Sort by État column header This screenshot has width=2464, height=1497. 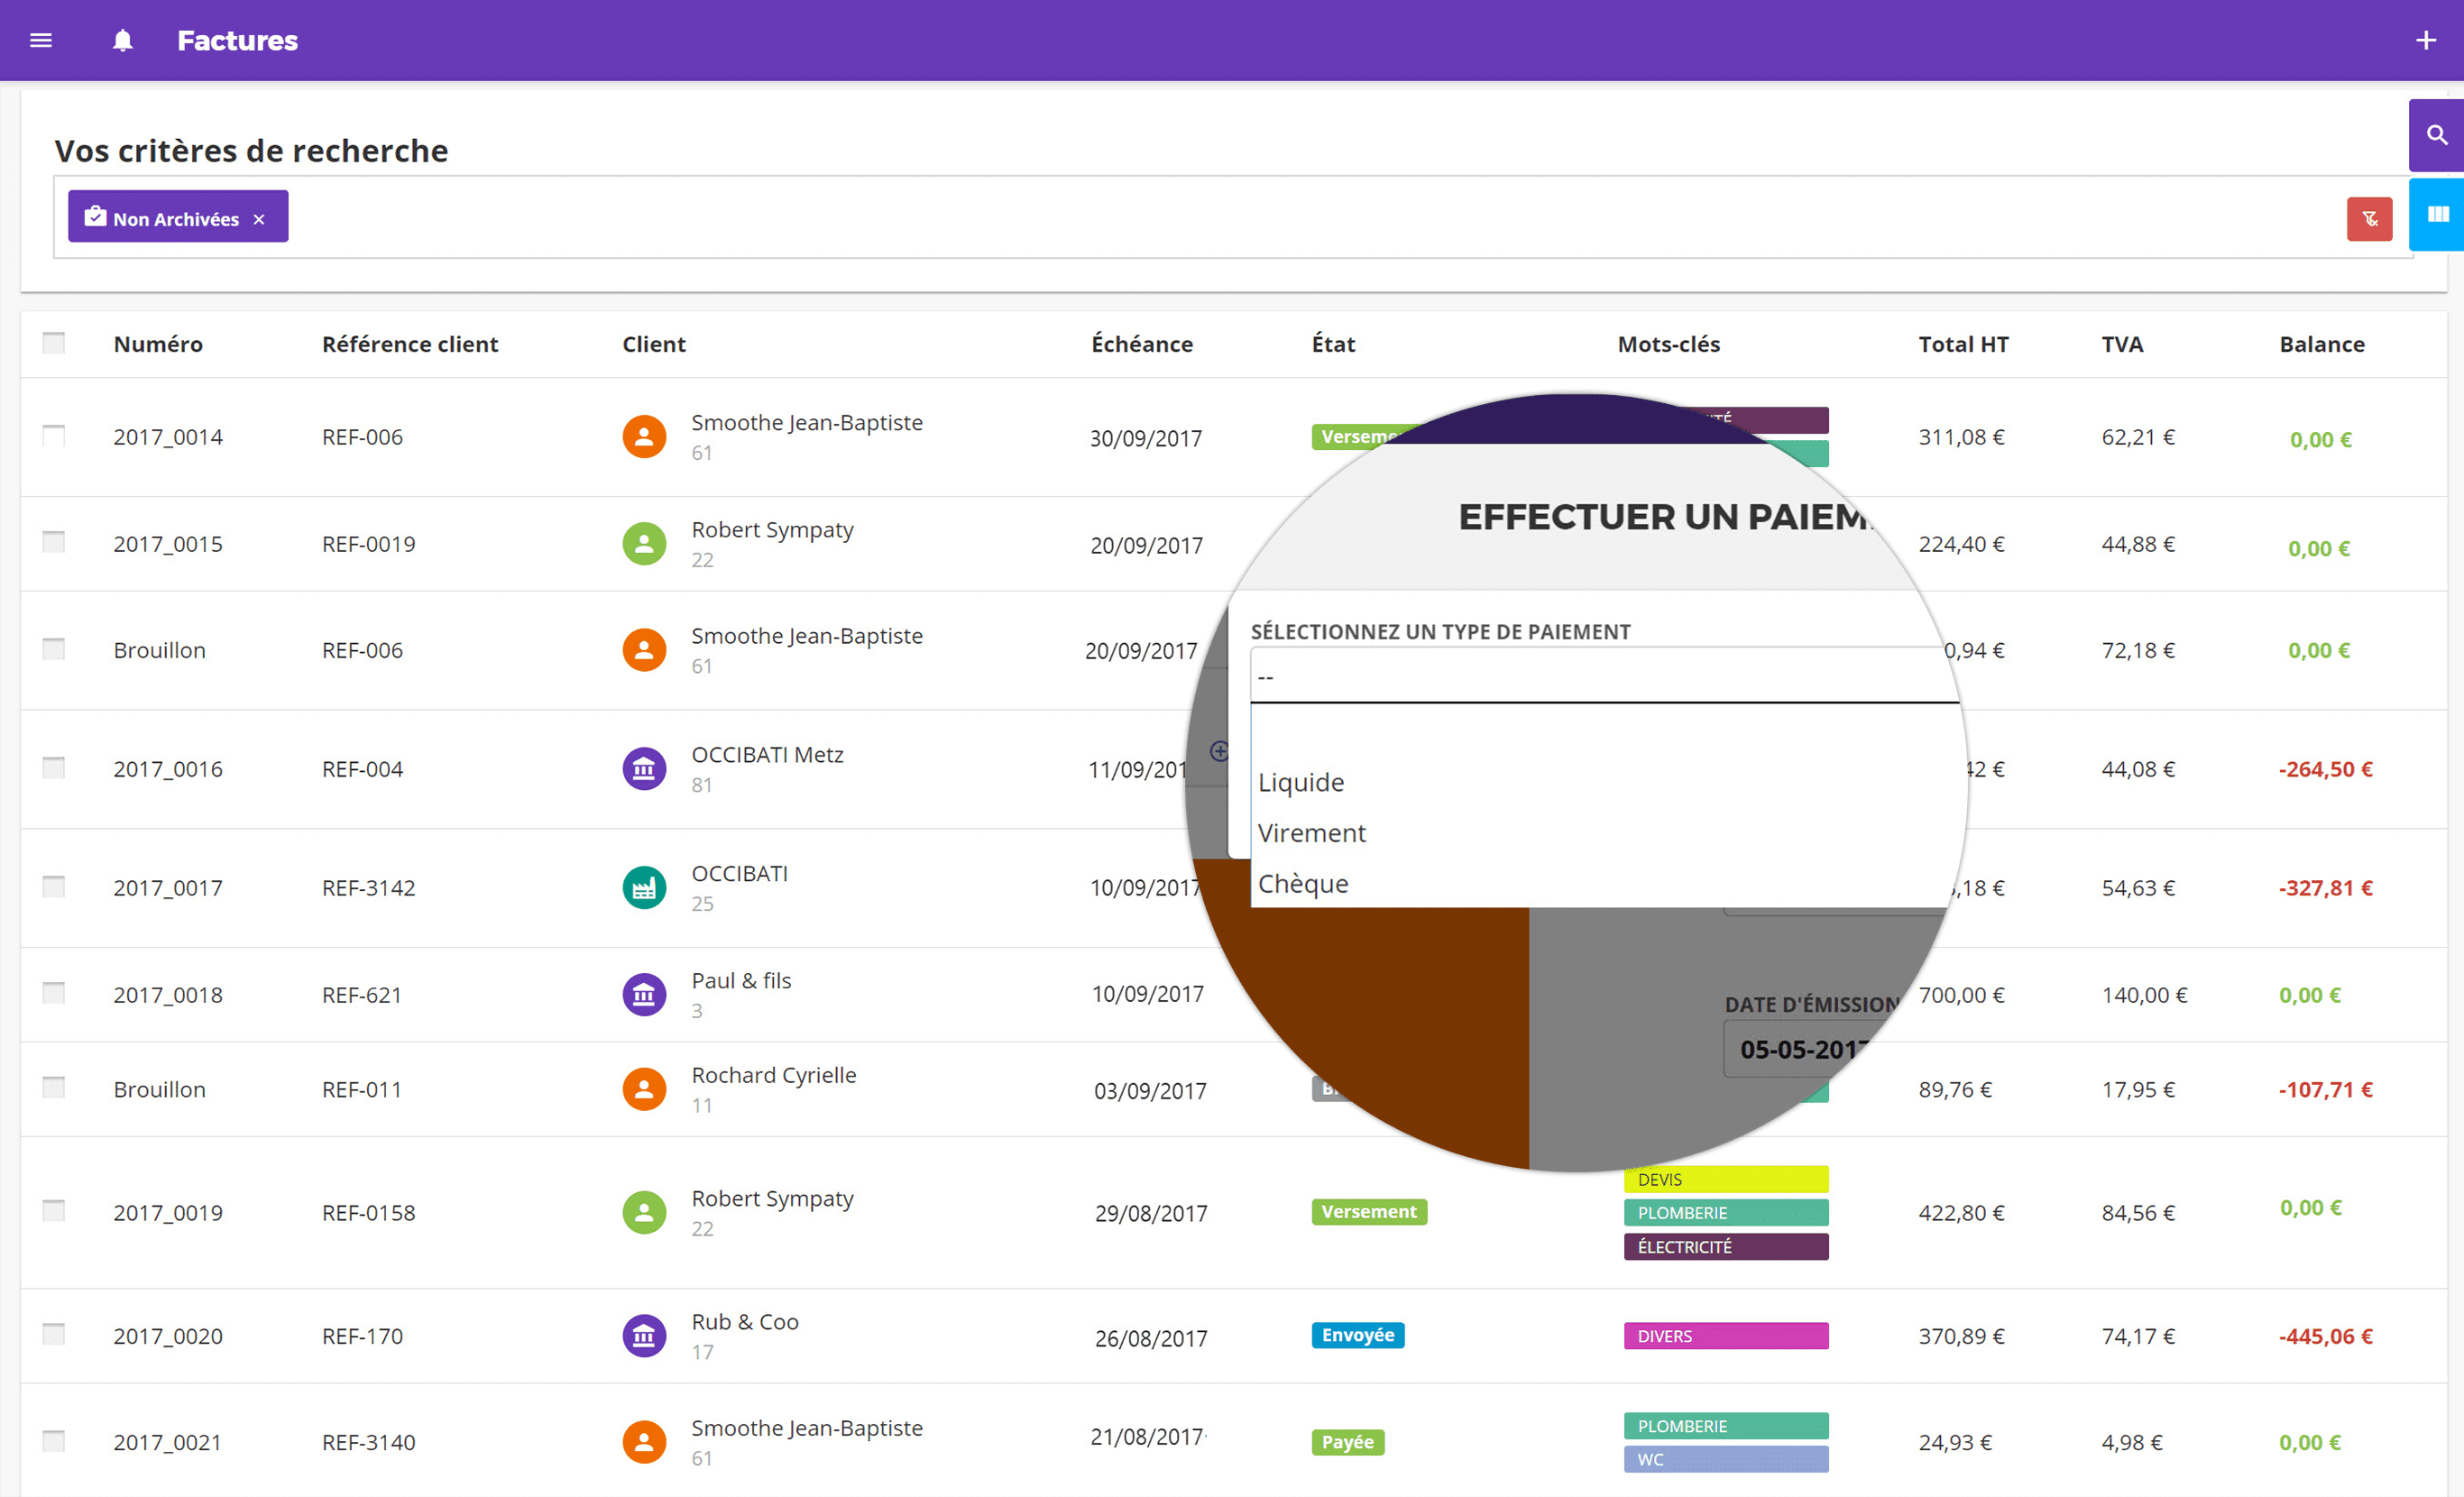pos(1333,344)
